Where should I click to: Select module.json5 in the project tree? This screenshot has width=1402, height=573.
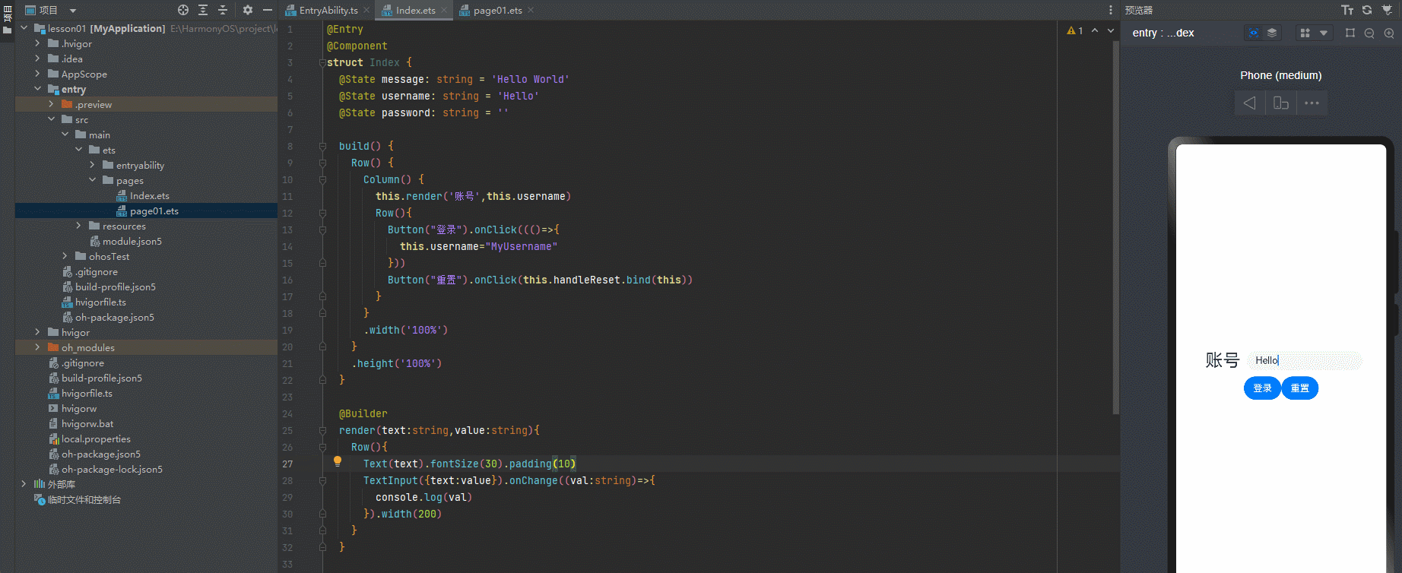[132, 242]
